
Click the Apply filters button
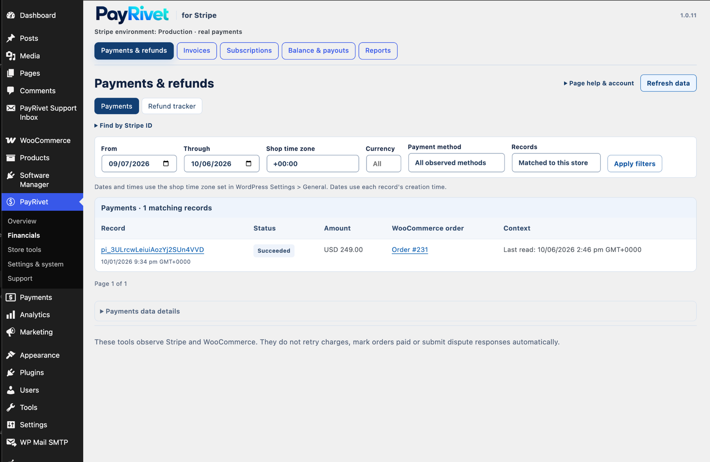(x=635, y=164)
